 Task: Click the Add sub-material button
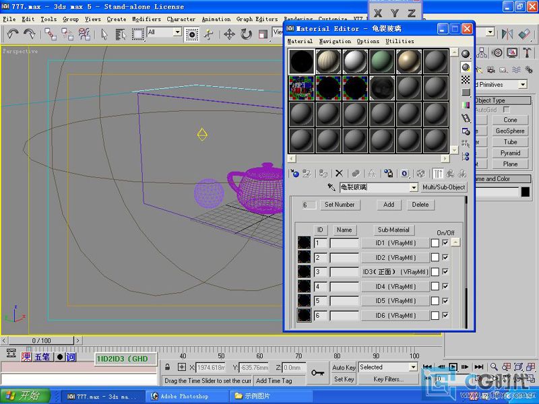click(x=389, y=205)
